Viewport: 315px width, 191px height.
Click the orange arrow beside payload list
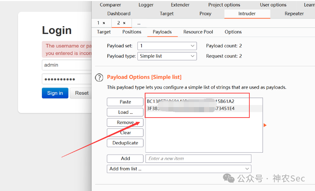pyautogui.click(x=265, y=125)
